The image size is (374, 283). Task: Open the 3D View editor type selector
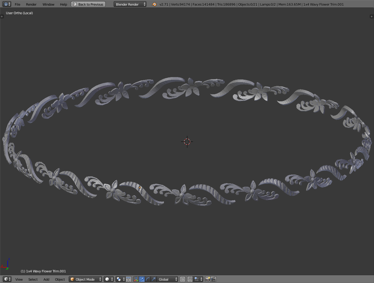tap(7, 279)
